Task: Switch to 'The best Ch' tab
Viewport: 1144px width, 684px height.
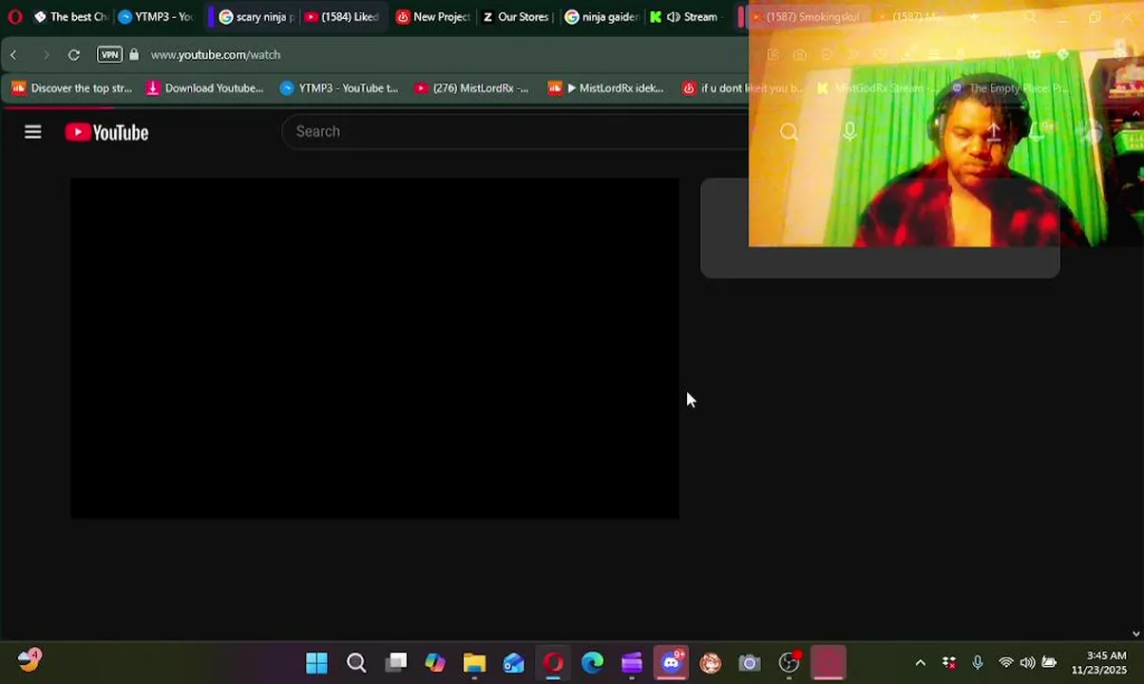Action: 69,17
